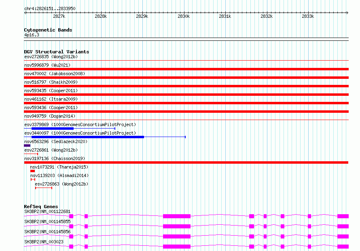Click the DGV Structural Variants track title
Screen dimensions: 360x251
tap(57, 52)
